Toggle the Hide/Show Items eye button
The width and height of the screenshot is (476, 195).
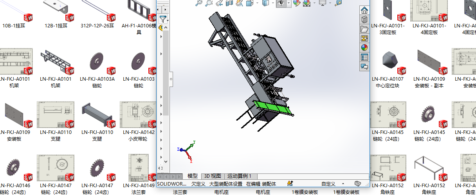point(281,3)
